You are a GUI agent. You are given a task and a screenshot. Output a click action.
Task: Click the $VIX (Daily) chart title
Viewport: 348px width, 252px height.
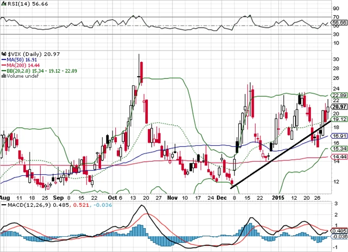point(27,54)
